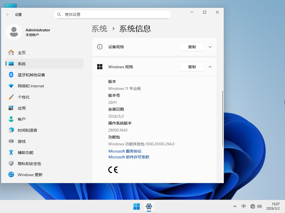Image resolution: width=285 pixels, height=213 pixels.
Task: Show hidden icons in system tray
Action: (235, 206)
